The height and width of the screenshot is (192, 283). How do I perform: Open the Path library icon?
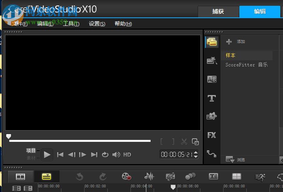[x=212, y=154]
